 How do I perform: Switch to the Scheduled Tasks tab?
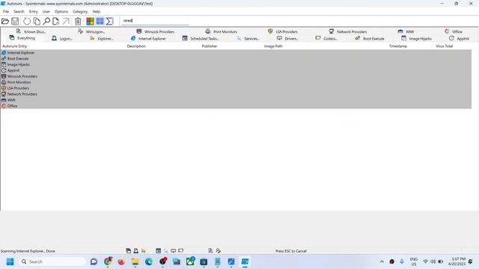pyautogui.click(x=201, y=38)
